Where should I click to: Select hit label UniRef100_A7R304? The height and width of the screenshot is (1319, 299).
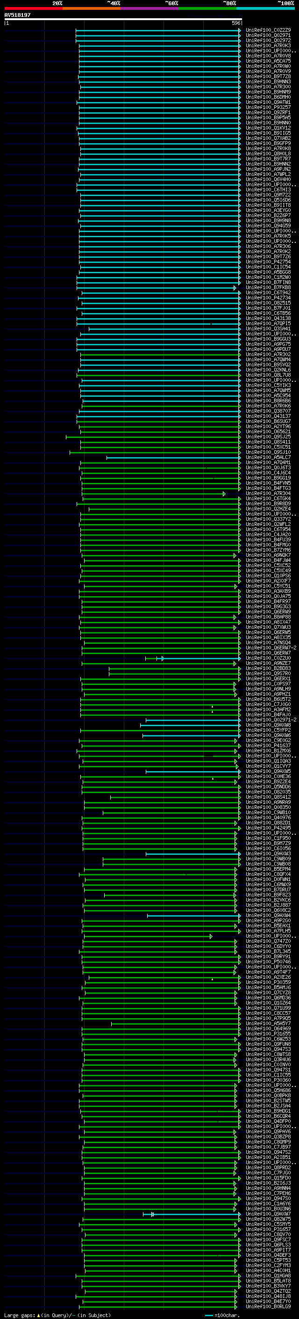pos(268,494)
